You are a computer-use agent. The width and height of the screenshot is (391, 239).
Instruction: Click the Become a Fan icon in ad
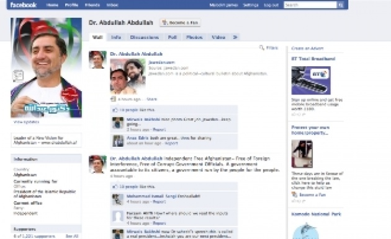(x=294, y=194)
